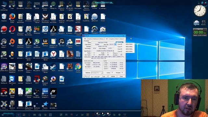The height and width of the screenshot is (117, 208).
Task: Select the checked Core #0 entry
Action: [x=124, y=44]
